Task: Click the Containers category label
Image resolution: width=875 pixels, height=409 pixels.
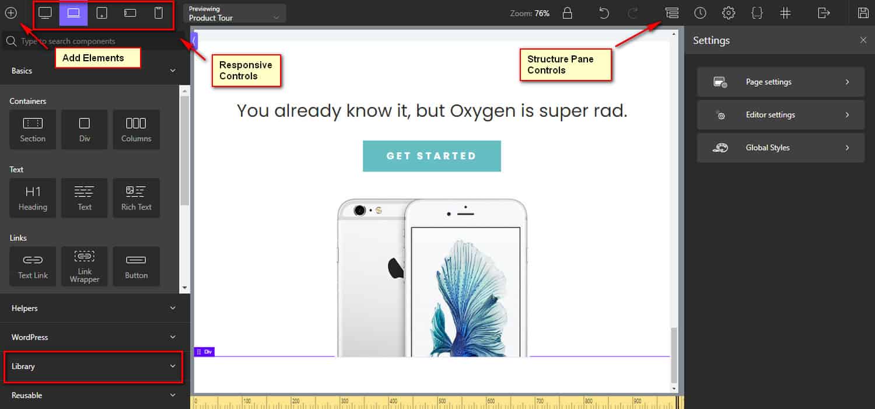Action: (x=28, y=101)
